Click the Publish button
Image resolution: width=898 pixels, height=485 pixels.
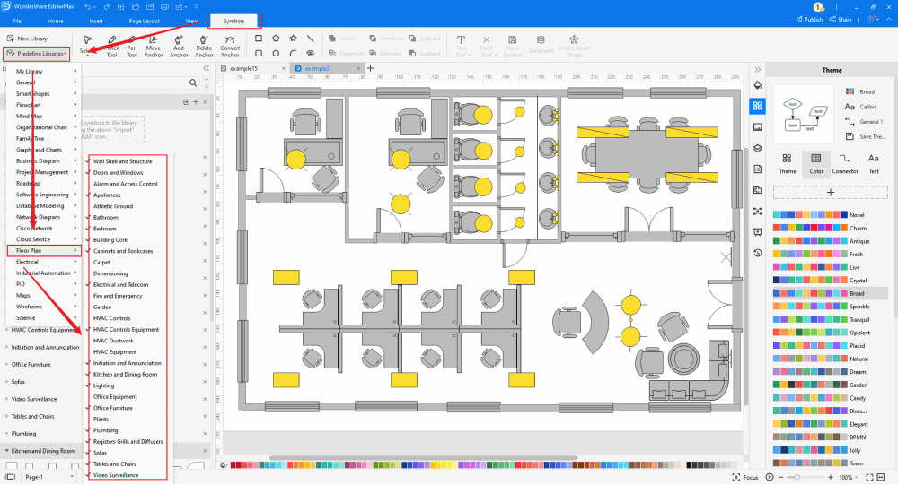point(809,19)
